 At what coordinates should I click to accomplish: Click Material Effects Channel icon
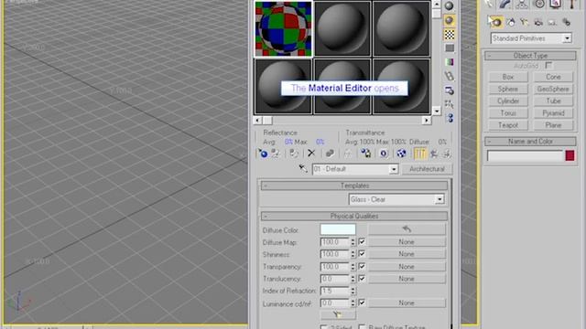click(x=384, y=154)
